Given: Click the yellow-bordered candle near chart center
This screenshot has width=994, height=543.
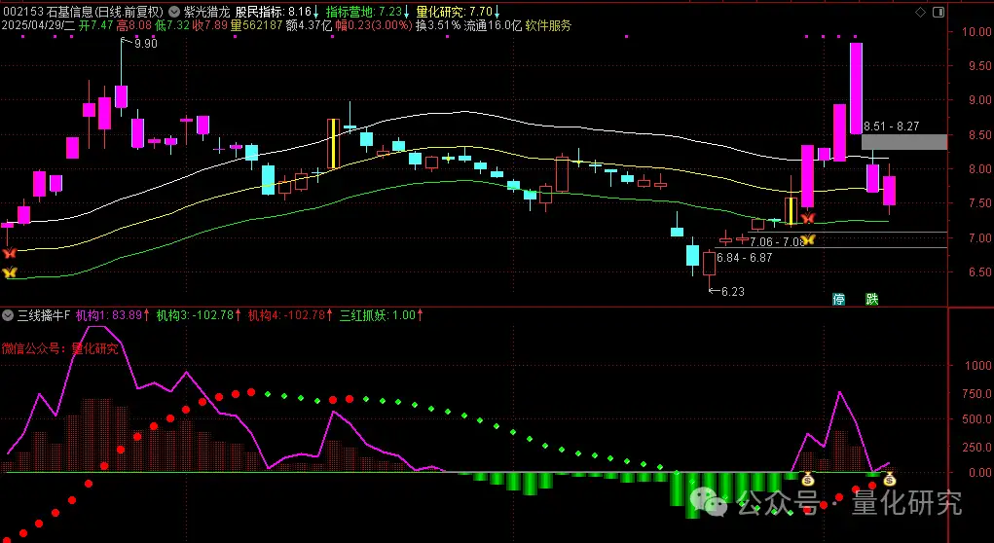Looking at the screenshot, I should tap(334, 143).
